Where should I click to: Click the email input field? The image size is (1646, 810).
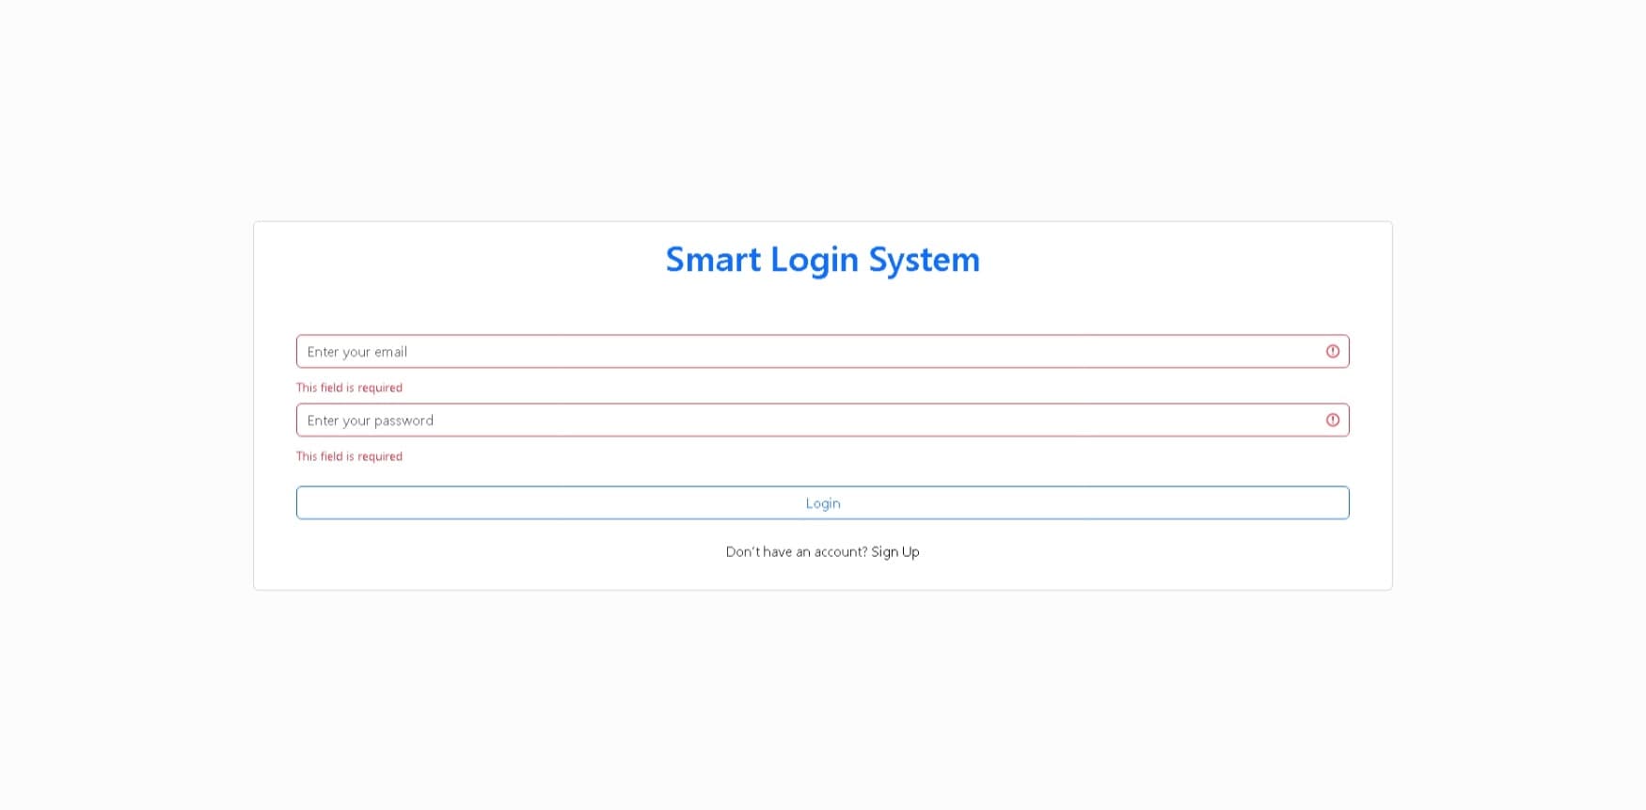(x=822, y=351)
